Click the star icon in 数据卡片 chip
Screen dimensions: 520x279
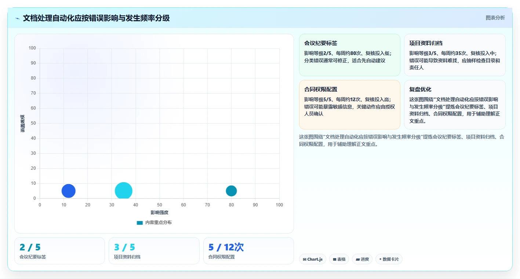point(380,259)
